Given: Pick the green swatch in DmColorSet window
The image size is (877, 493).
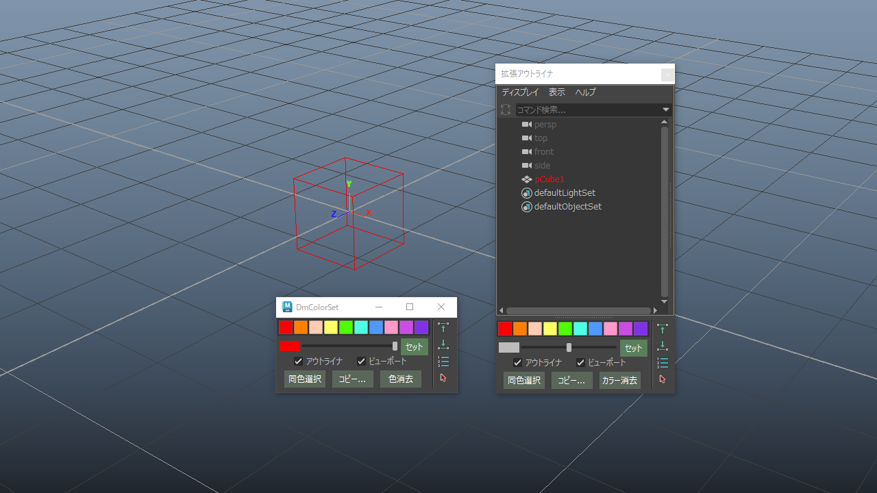Looking at the screenshot, I should coord(346,327).
